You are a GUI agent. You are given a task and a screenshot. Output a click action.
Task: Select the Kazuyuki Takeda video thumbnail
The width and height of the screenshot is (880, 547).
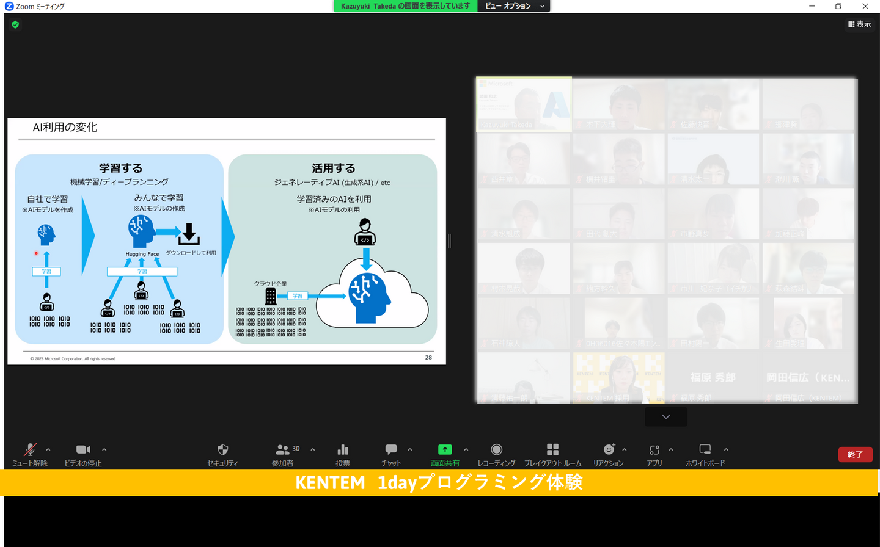524,104
